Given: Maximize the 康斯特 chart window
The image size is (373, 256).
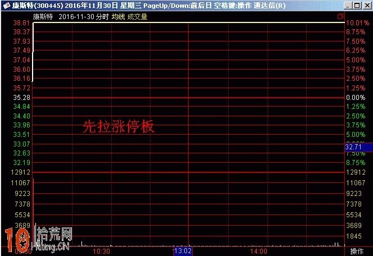Looking at the screenshot, I should [357, 6].
